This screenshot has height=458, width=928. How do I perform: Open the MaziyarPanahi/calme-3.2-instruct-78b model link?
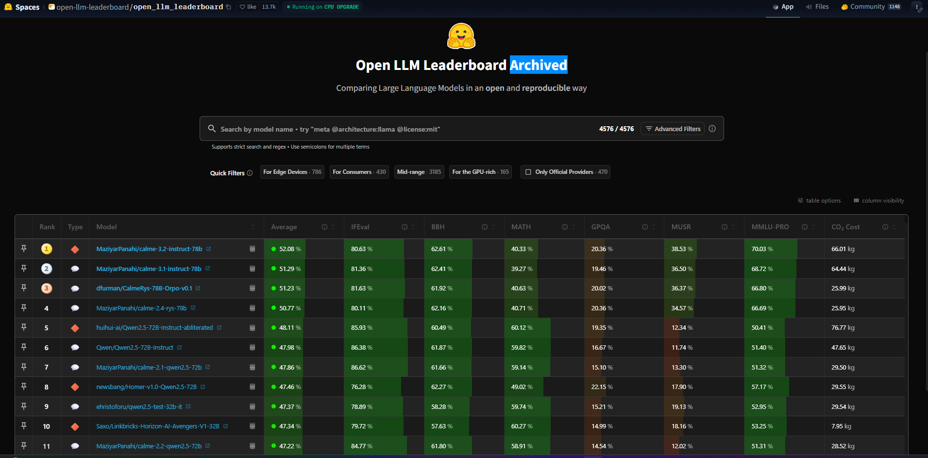pyautogui.click(x=149, y=249)
